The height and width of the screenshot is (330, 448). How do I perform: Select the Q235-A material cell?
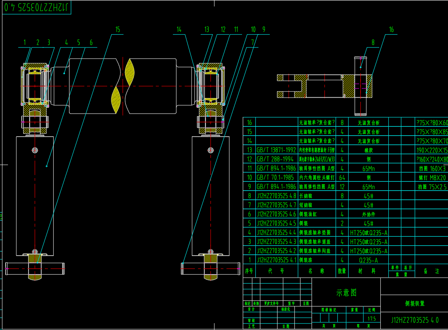pyautogui.click(x=369, y=260)
